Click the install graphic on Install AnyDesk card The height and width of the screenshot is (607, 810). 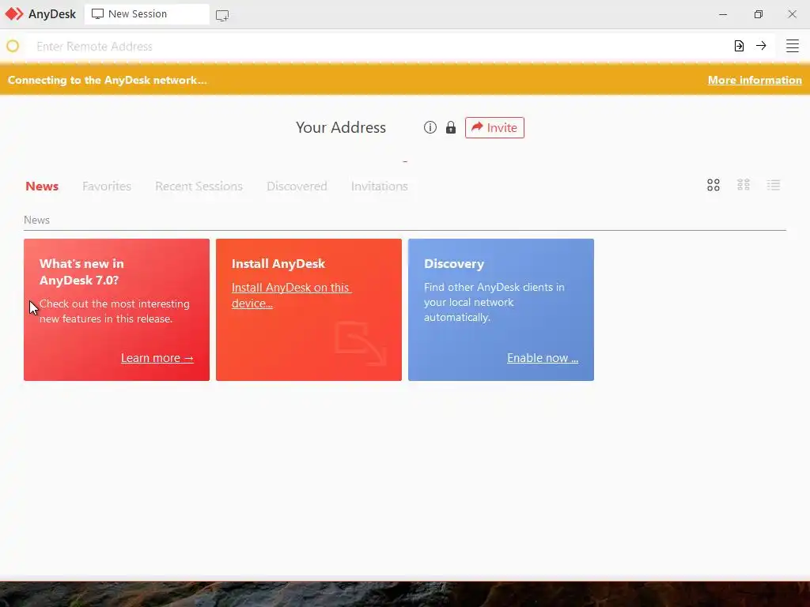360,343
